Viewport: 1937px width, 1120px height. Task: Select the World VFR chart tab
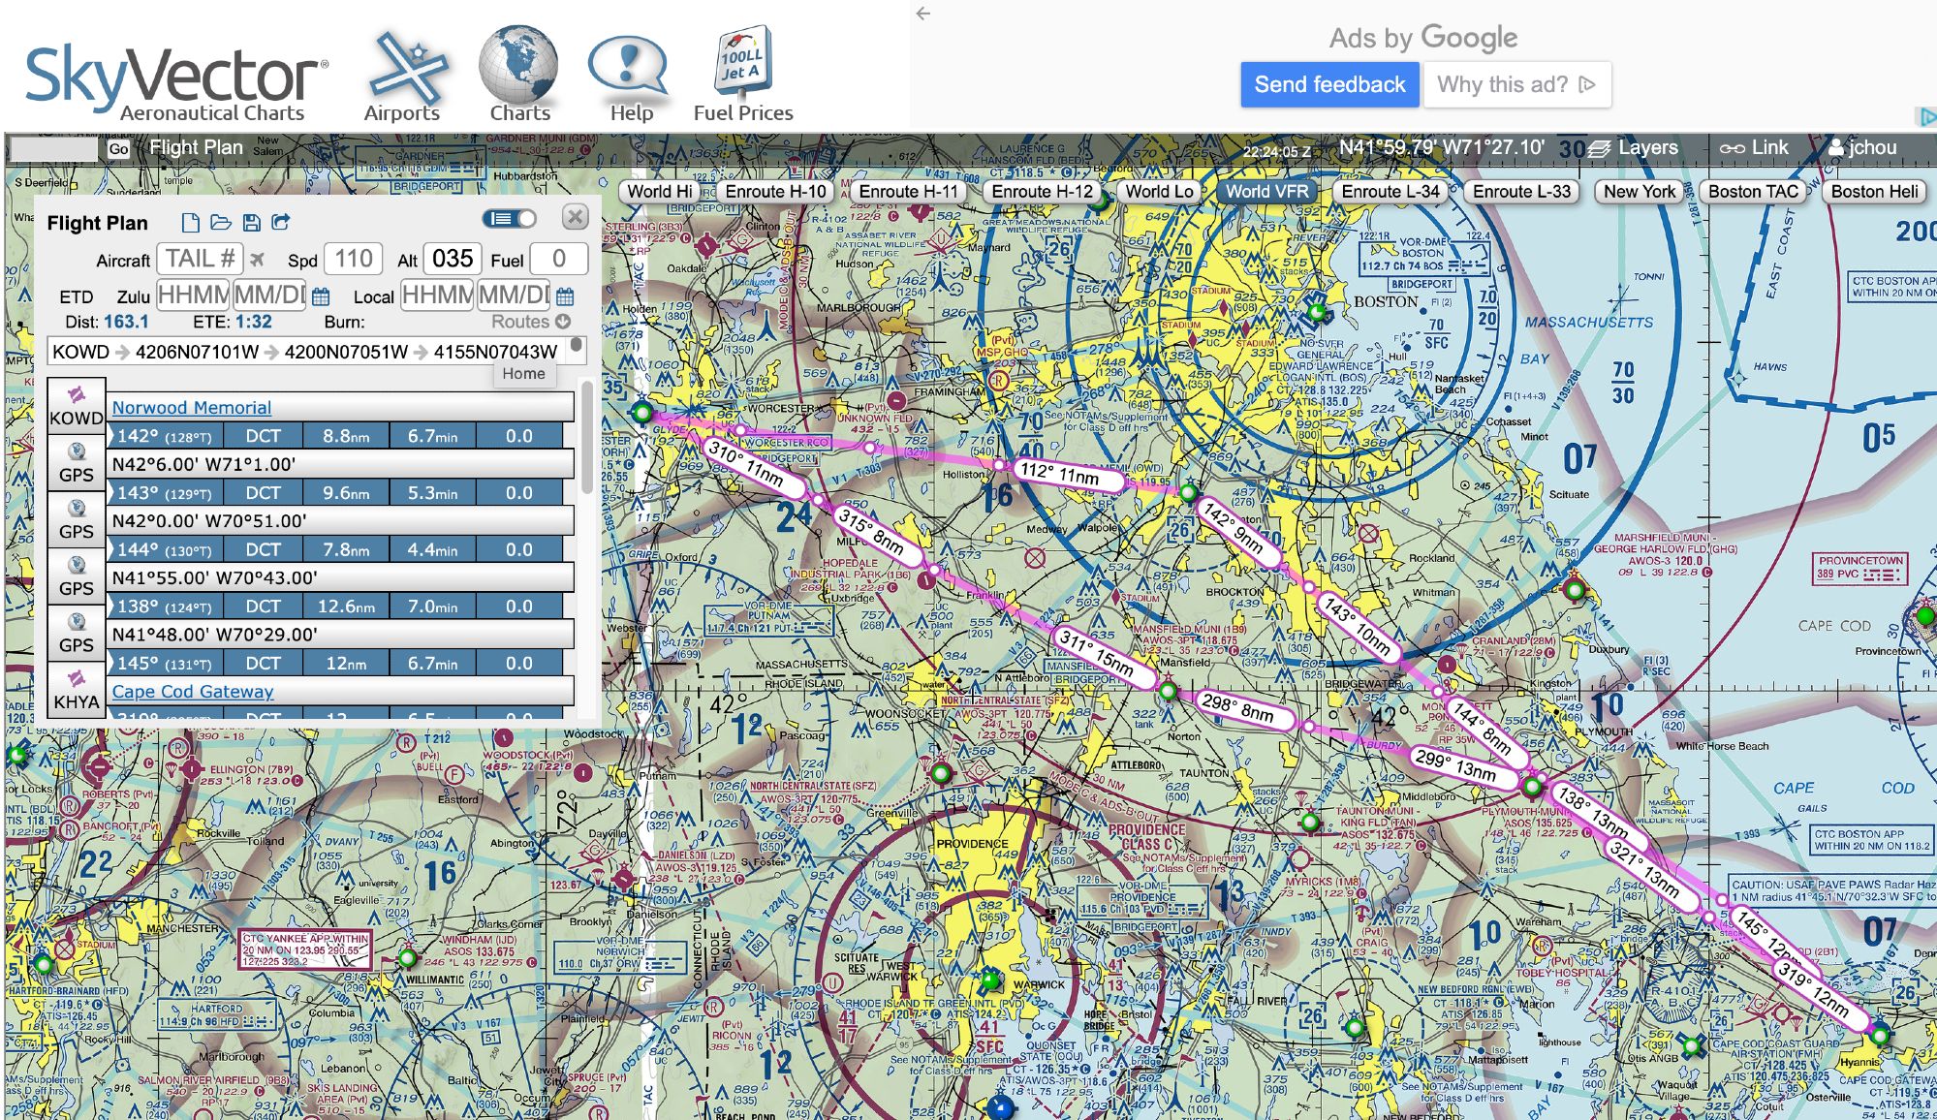(x=1267, y=192)
